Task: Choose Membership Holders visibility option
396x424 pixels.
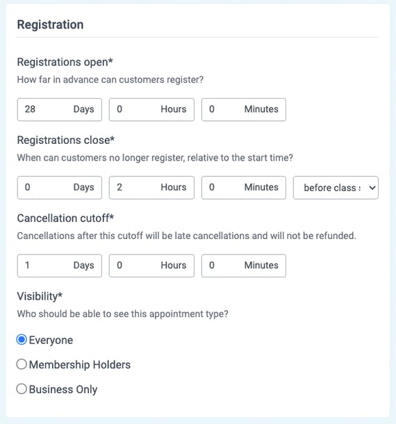Action: click(22, 364)
